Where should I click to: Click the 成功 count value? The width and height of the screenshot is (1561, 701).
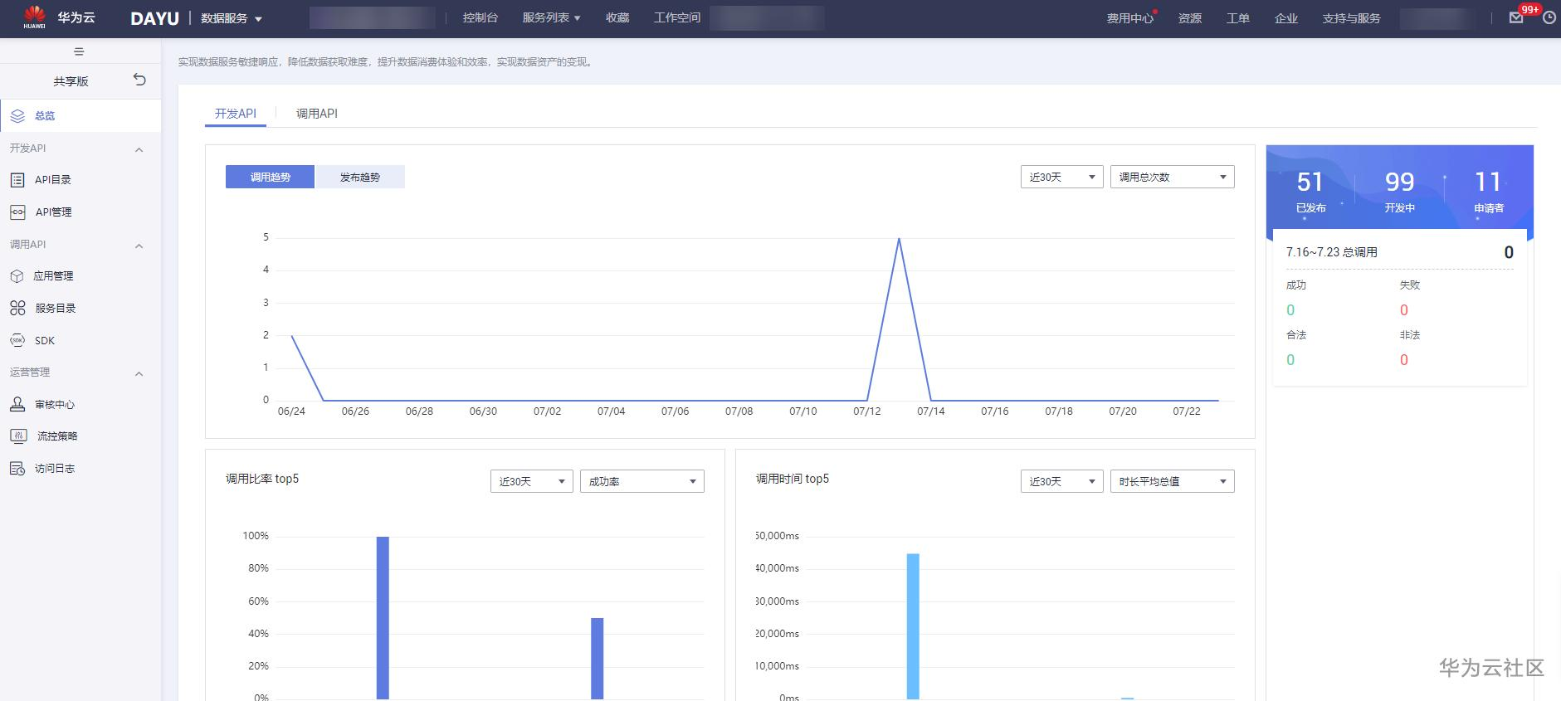[1290, 310]
